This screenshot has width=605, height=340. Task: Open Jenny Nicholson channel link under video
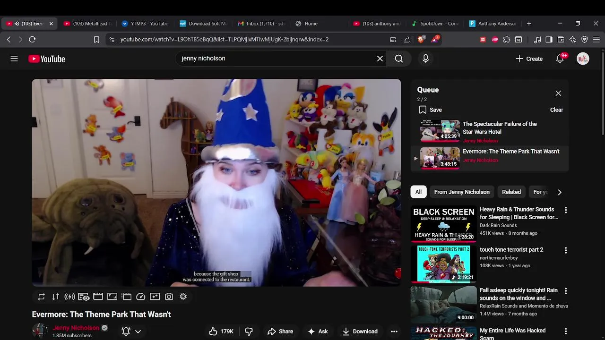76,328
